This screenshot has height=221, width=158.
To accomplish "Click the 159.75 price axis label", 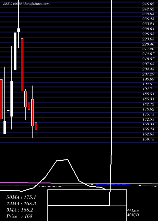I will (148, 139).
